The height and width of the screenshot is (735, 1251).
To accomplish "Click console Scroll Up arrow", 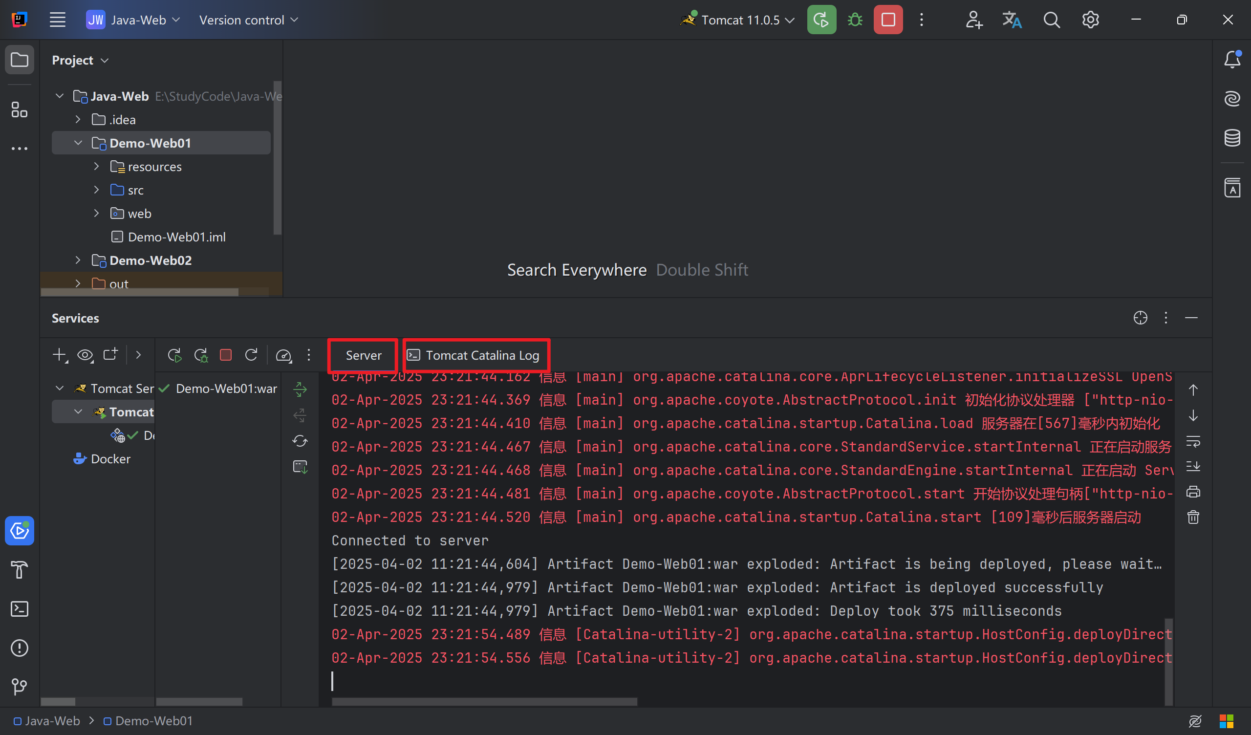I will pyautogui.click(x=1193, y=390).
